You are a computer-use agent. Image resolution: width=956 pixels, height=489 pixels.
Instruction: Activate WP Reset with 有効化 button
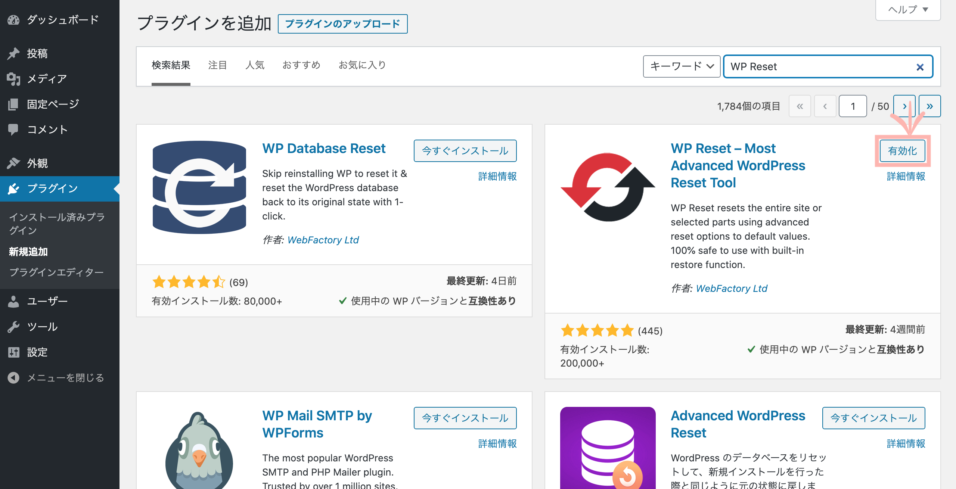(x=902, y=151)
